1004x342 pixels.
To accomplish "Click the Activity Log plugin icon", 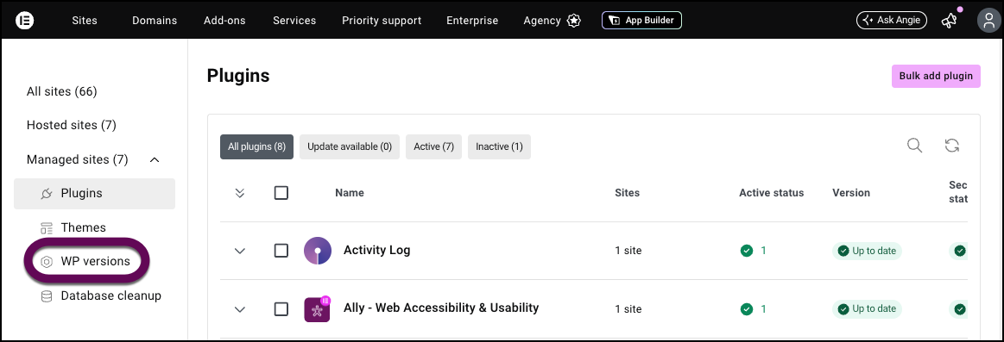I will pyautogui.click(x=318, y=251).
